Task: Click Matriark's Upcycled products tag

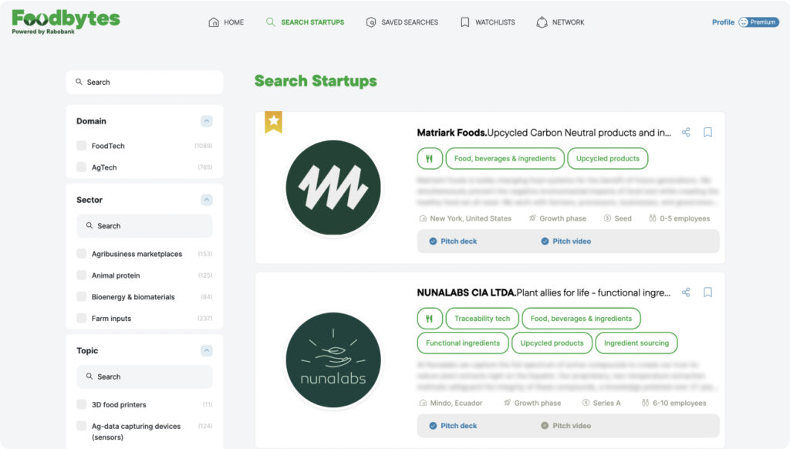Action: [x=608, y=158]
